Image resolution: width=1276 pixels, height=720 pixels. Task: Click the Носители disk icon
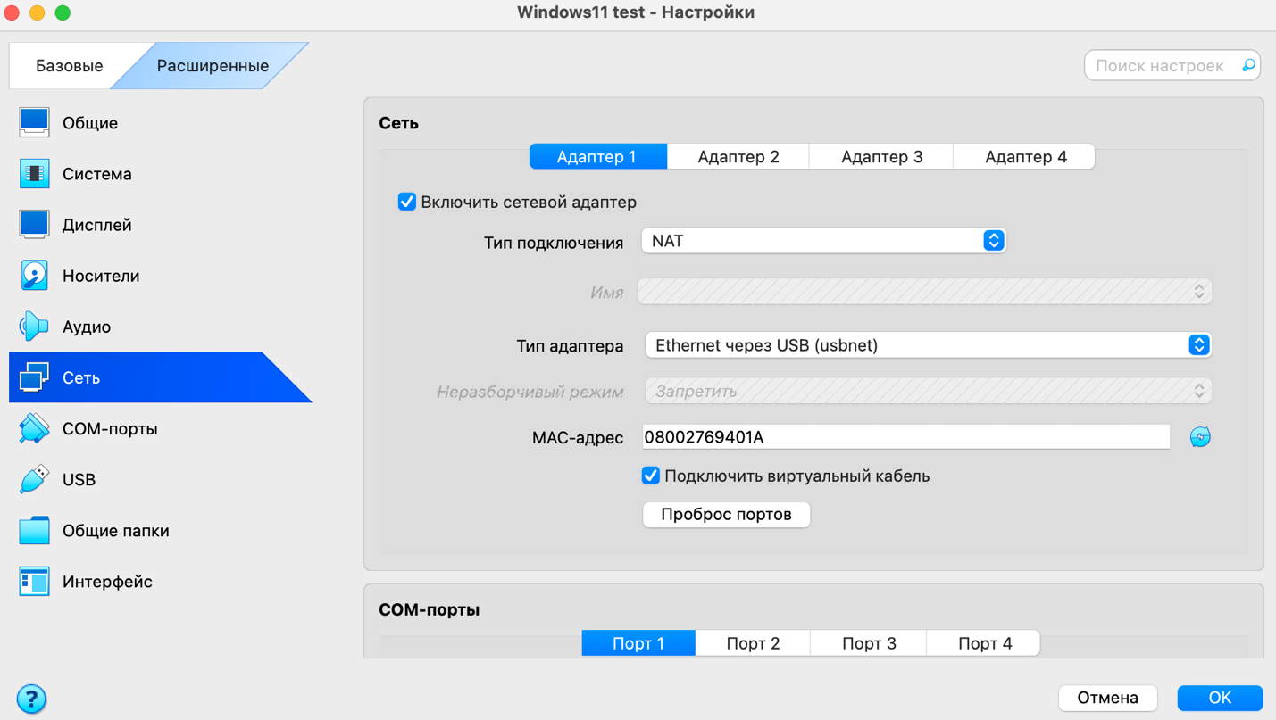34,276
